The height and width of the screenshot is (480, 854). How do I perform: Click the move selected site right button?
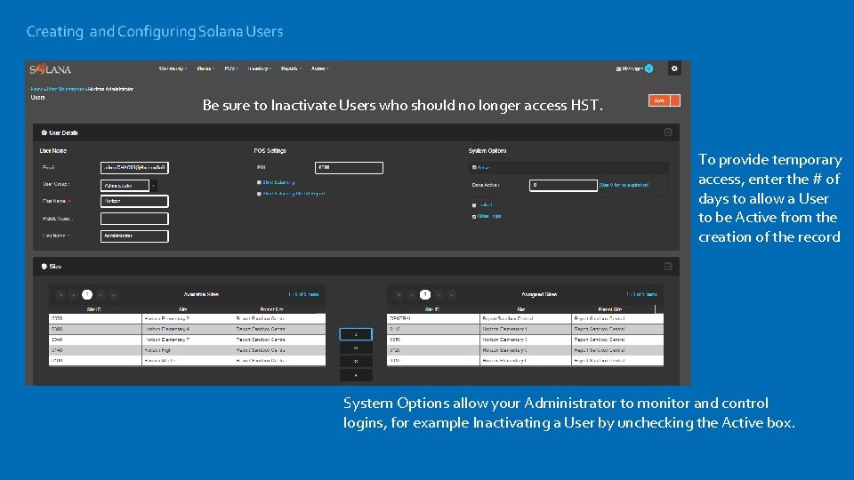[356, 334]
